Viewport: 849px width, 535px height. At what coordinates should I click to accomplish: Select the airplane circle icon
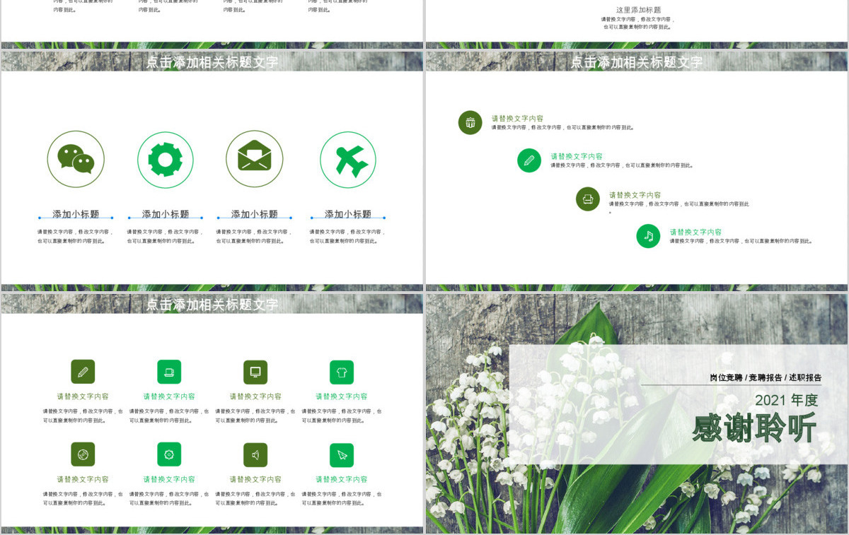[x=348, y=160]
